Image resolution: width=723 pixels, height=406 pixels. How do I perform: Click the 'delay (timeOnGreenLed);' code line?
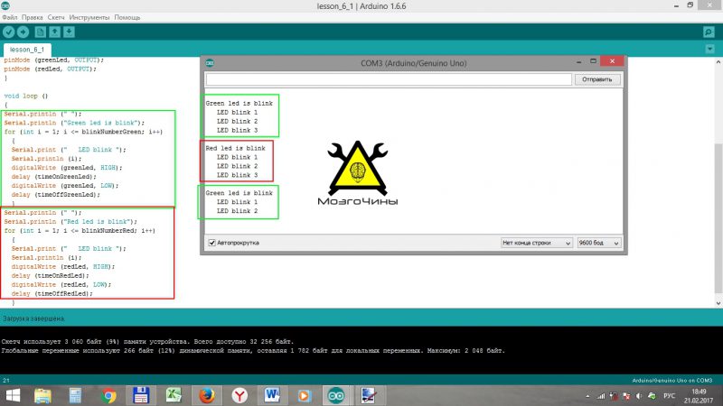click(54, 177)
